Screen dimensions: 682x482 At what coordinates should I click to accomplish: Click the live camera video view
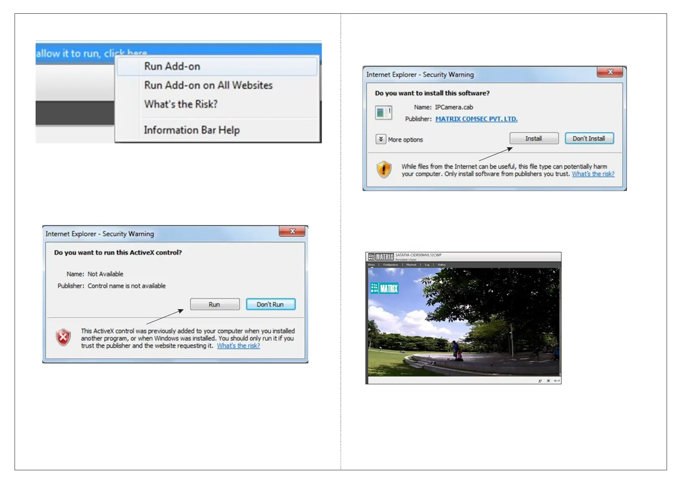[x=464, y=322]
